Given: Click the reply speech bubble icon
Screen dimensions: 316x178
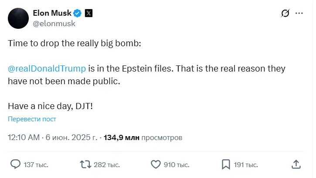Looking at the screenshot, I should click(x=15, y=164).
